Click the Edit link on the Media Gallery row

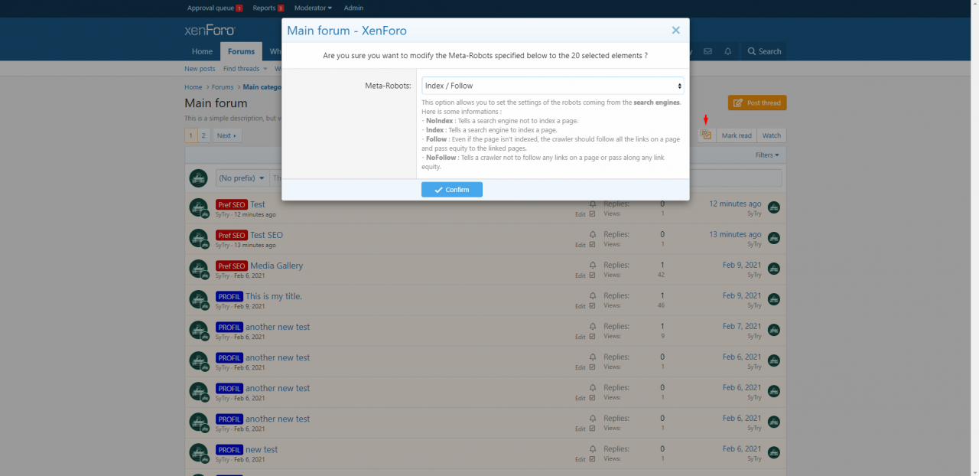(580, 275)
